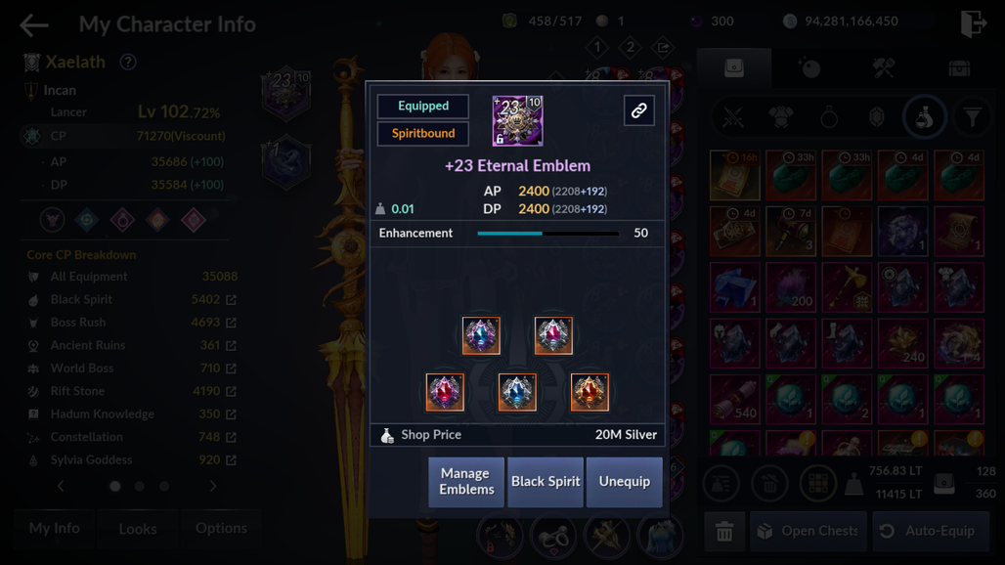The image size is (1005, 565).
Task: Click the Manage Emblems button
Action: 466,482
